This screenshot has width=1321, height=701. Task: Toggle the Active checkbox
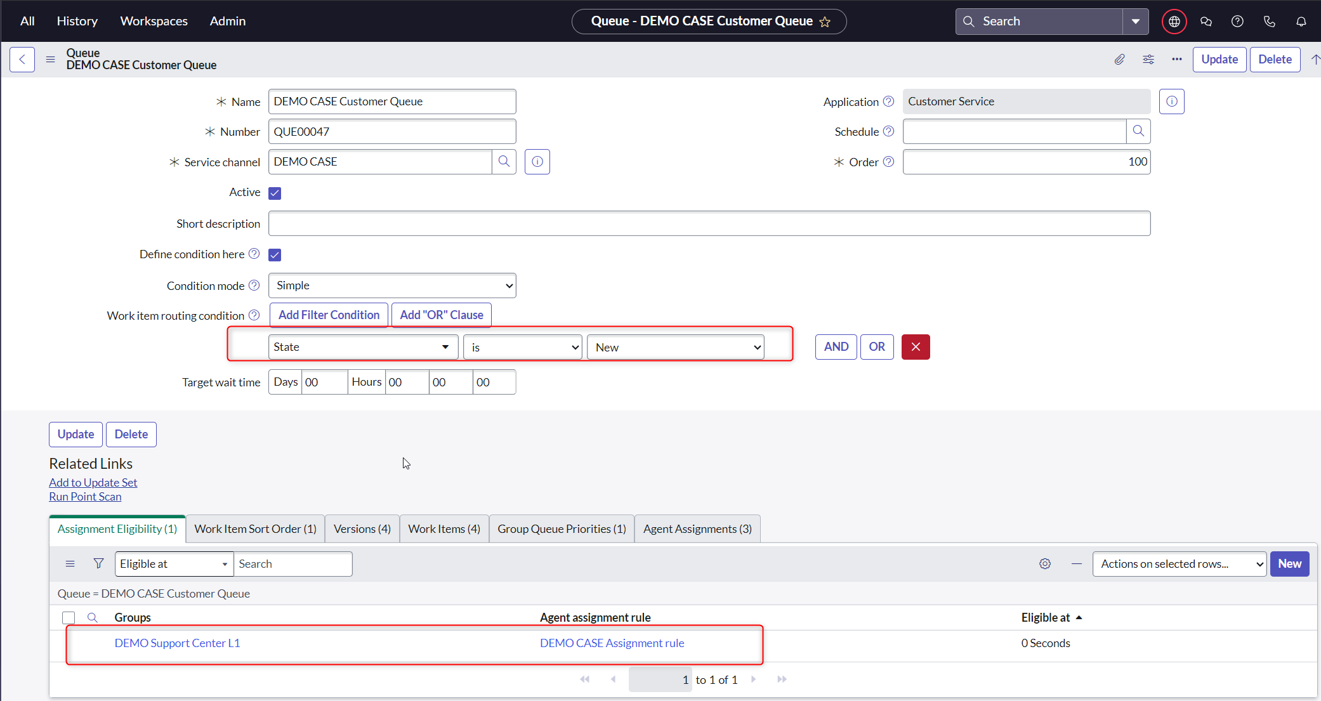275,193
